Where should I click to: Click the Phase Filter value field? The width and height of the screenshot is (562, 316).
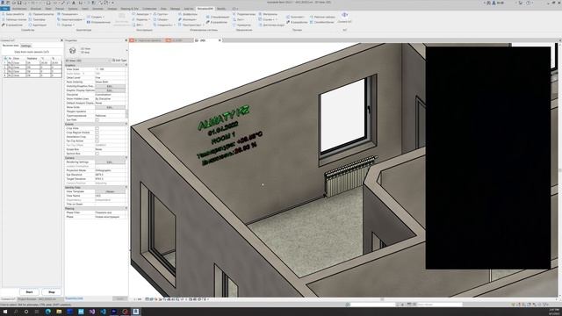111,212
